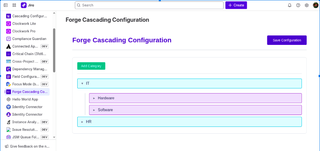Click the Issue Resoluti... icon
The width and height of the screenshot is (320, 151).
[8, 130]
